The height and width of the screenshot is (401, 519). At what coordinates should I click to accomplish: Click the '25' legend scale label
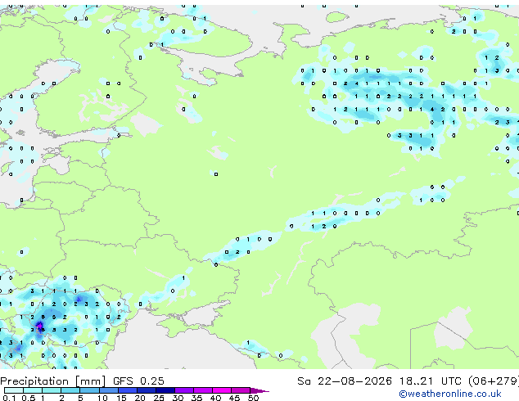point(159,398)
